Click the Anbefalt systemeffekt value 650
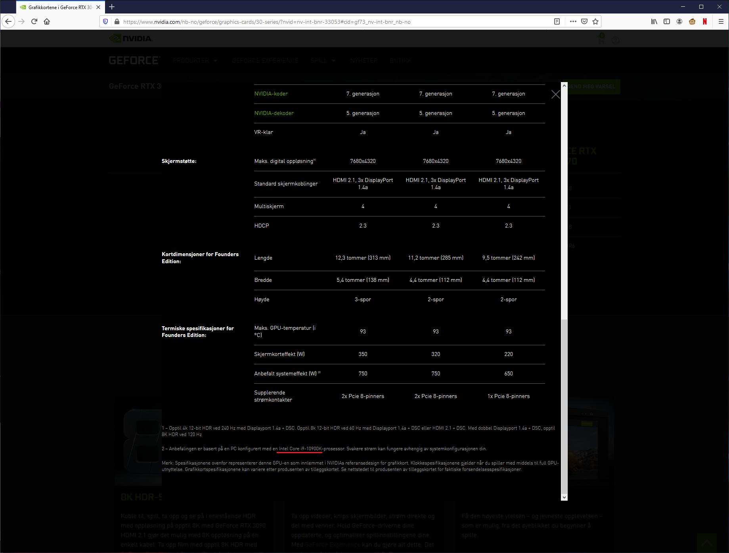Image resolution: width=729 pixels, height=553 pixels. point(509,373)
